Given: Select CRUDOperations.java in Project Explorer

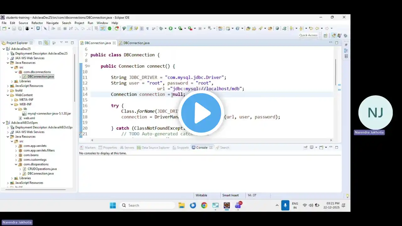Looking at the screenshot, I should [40, 169].
